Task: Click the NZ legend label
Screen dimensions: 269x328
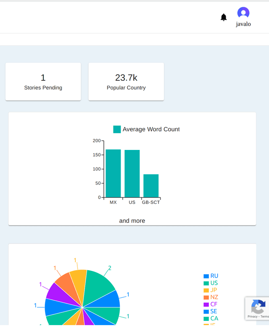Action: pos(214,297)
